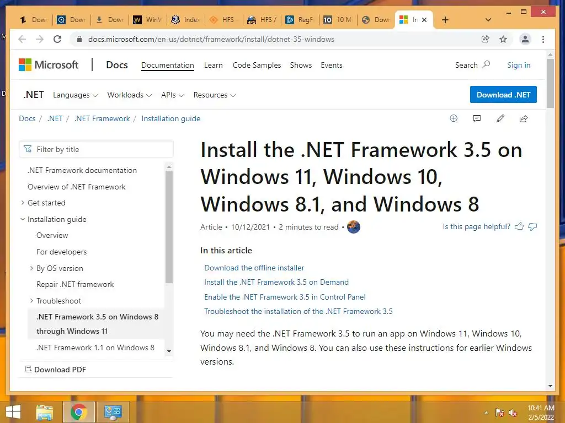Open the tab search chevron
The height and width of the screenshot is (423, 565).
[x=488, y=20]
